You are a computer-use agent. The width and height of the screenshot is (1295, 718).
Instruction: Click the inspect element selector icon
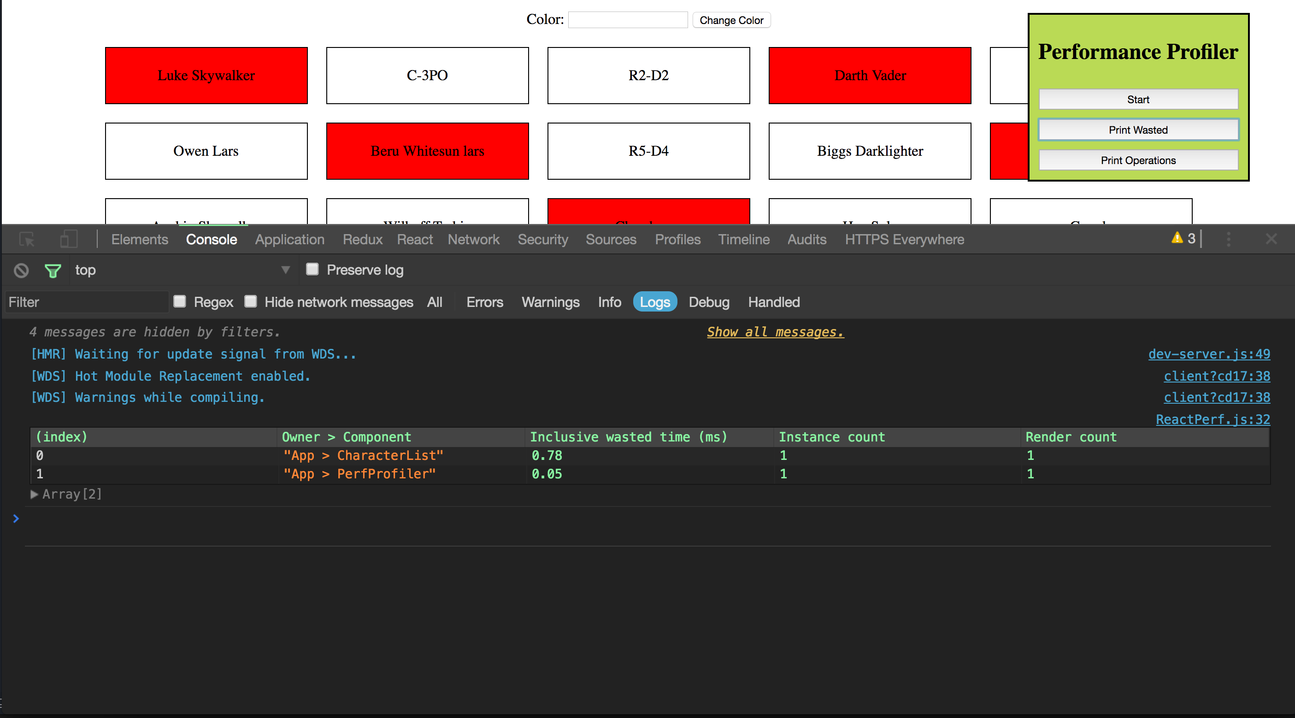click(27, 239)
